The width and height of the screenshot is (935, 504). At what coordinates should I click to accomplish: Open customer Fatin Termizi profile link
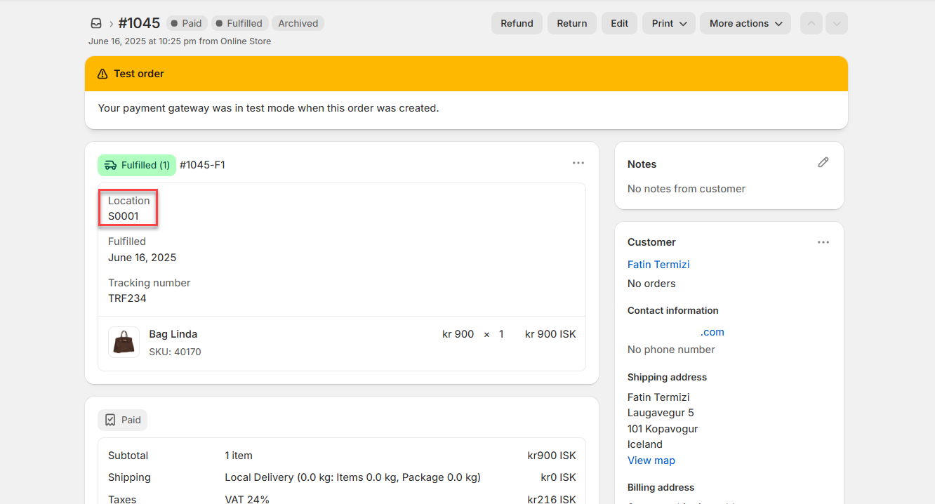[658, 265]
